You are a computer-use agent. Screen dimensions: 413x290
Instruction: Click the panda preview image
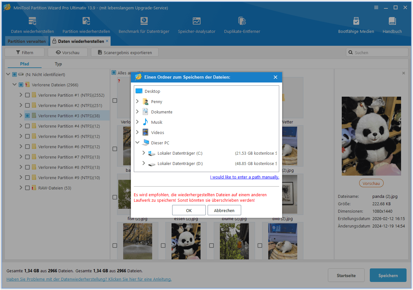(371, 136)
